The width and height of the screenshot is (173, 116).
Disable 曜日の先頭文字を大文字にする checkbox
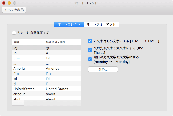click(x=90, y=59)
